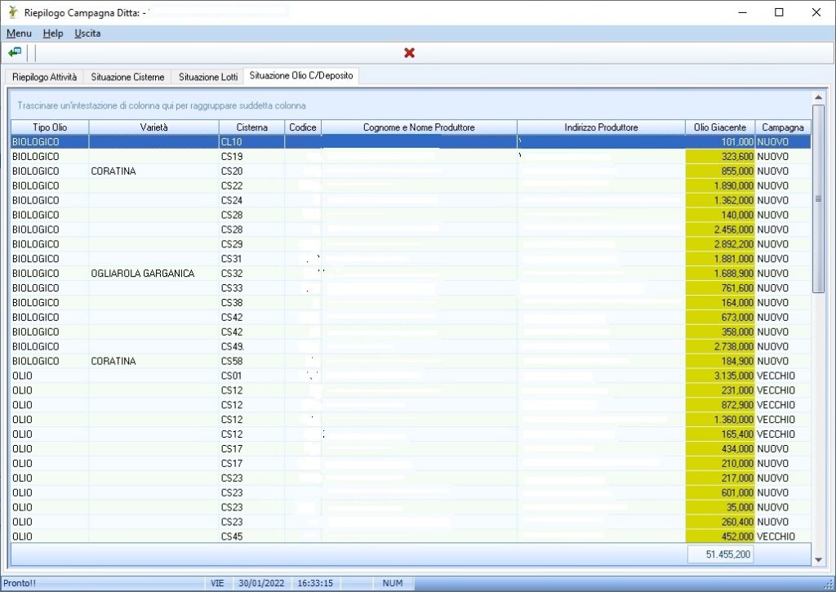Select cistern cell CS58
Screen dimensions: 836x592
251,361
